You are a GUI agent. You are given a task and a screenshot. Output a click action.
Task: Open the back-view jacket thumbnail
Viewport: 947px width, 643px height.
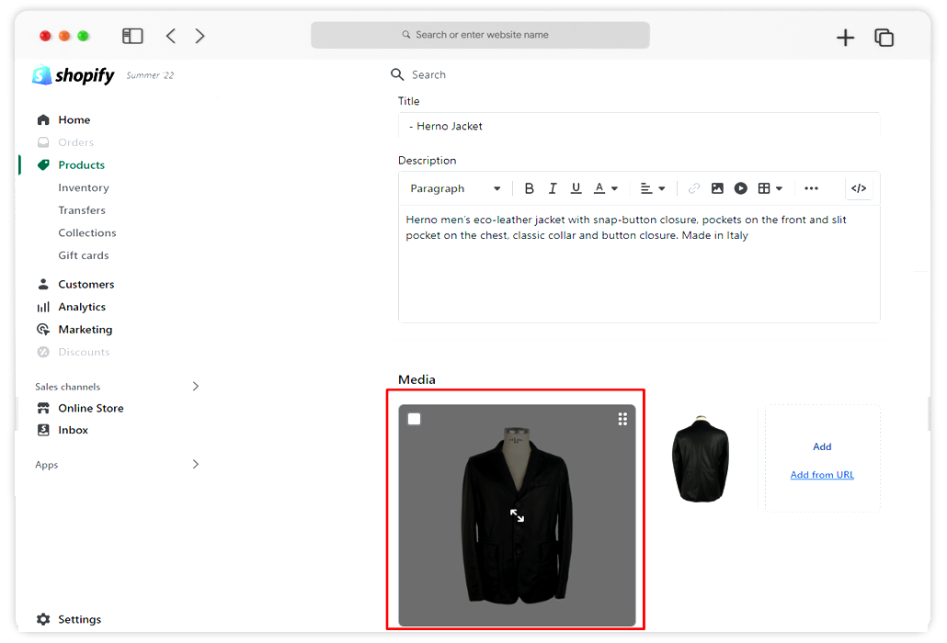tap(700, 458)
